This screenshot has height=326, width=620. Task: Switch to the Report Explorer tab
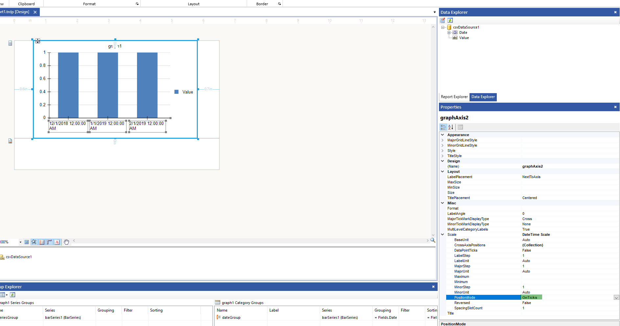454,97
